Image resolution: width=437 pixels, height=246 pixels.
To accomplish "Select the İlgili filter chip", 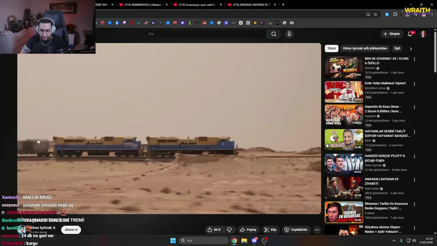I will (397, 49).
